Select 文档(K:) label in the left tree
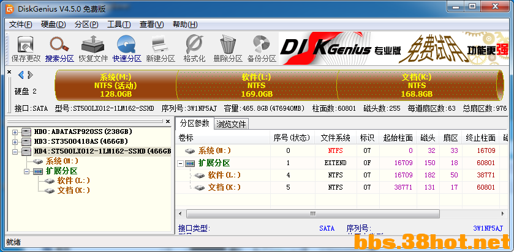The image size is (514, 252). pos(74,190)
